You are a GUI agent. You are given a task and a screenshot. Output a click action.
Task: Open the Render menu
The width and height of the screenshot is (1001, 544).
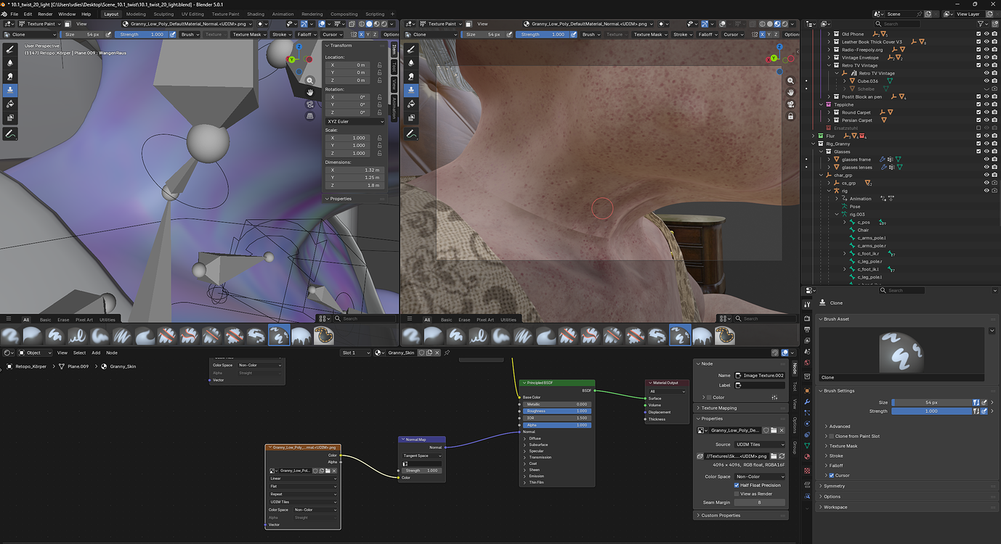[x=45, y=14]
